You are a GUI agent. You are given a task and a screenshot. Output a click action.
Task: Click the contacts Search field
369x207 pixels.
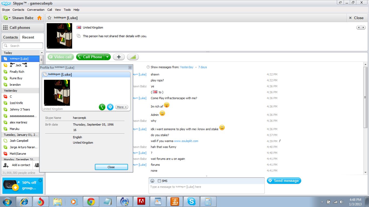coord(23,46)
